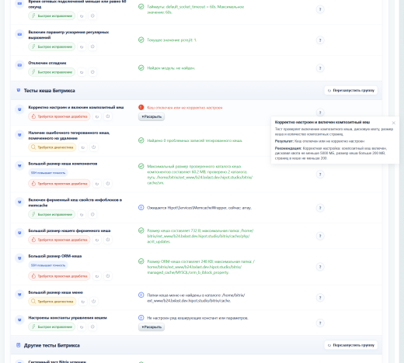Click 'Требуется диагностика' badge on menu cache row

point(52,302)
